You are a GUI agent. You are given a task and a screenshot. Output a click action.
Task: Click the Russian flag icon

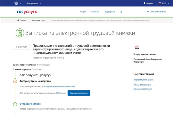pyautogui.click(x=160, y=3)
